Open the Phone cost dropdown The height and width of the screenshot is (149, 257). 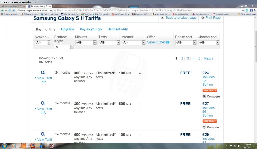click(186, 43)
